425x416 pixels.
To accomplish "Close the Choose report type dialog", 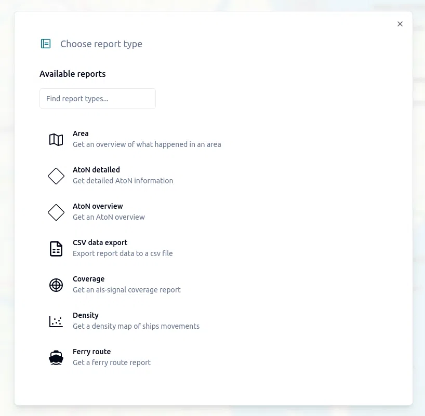I will (400, 24).
